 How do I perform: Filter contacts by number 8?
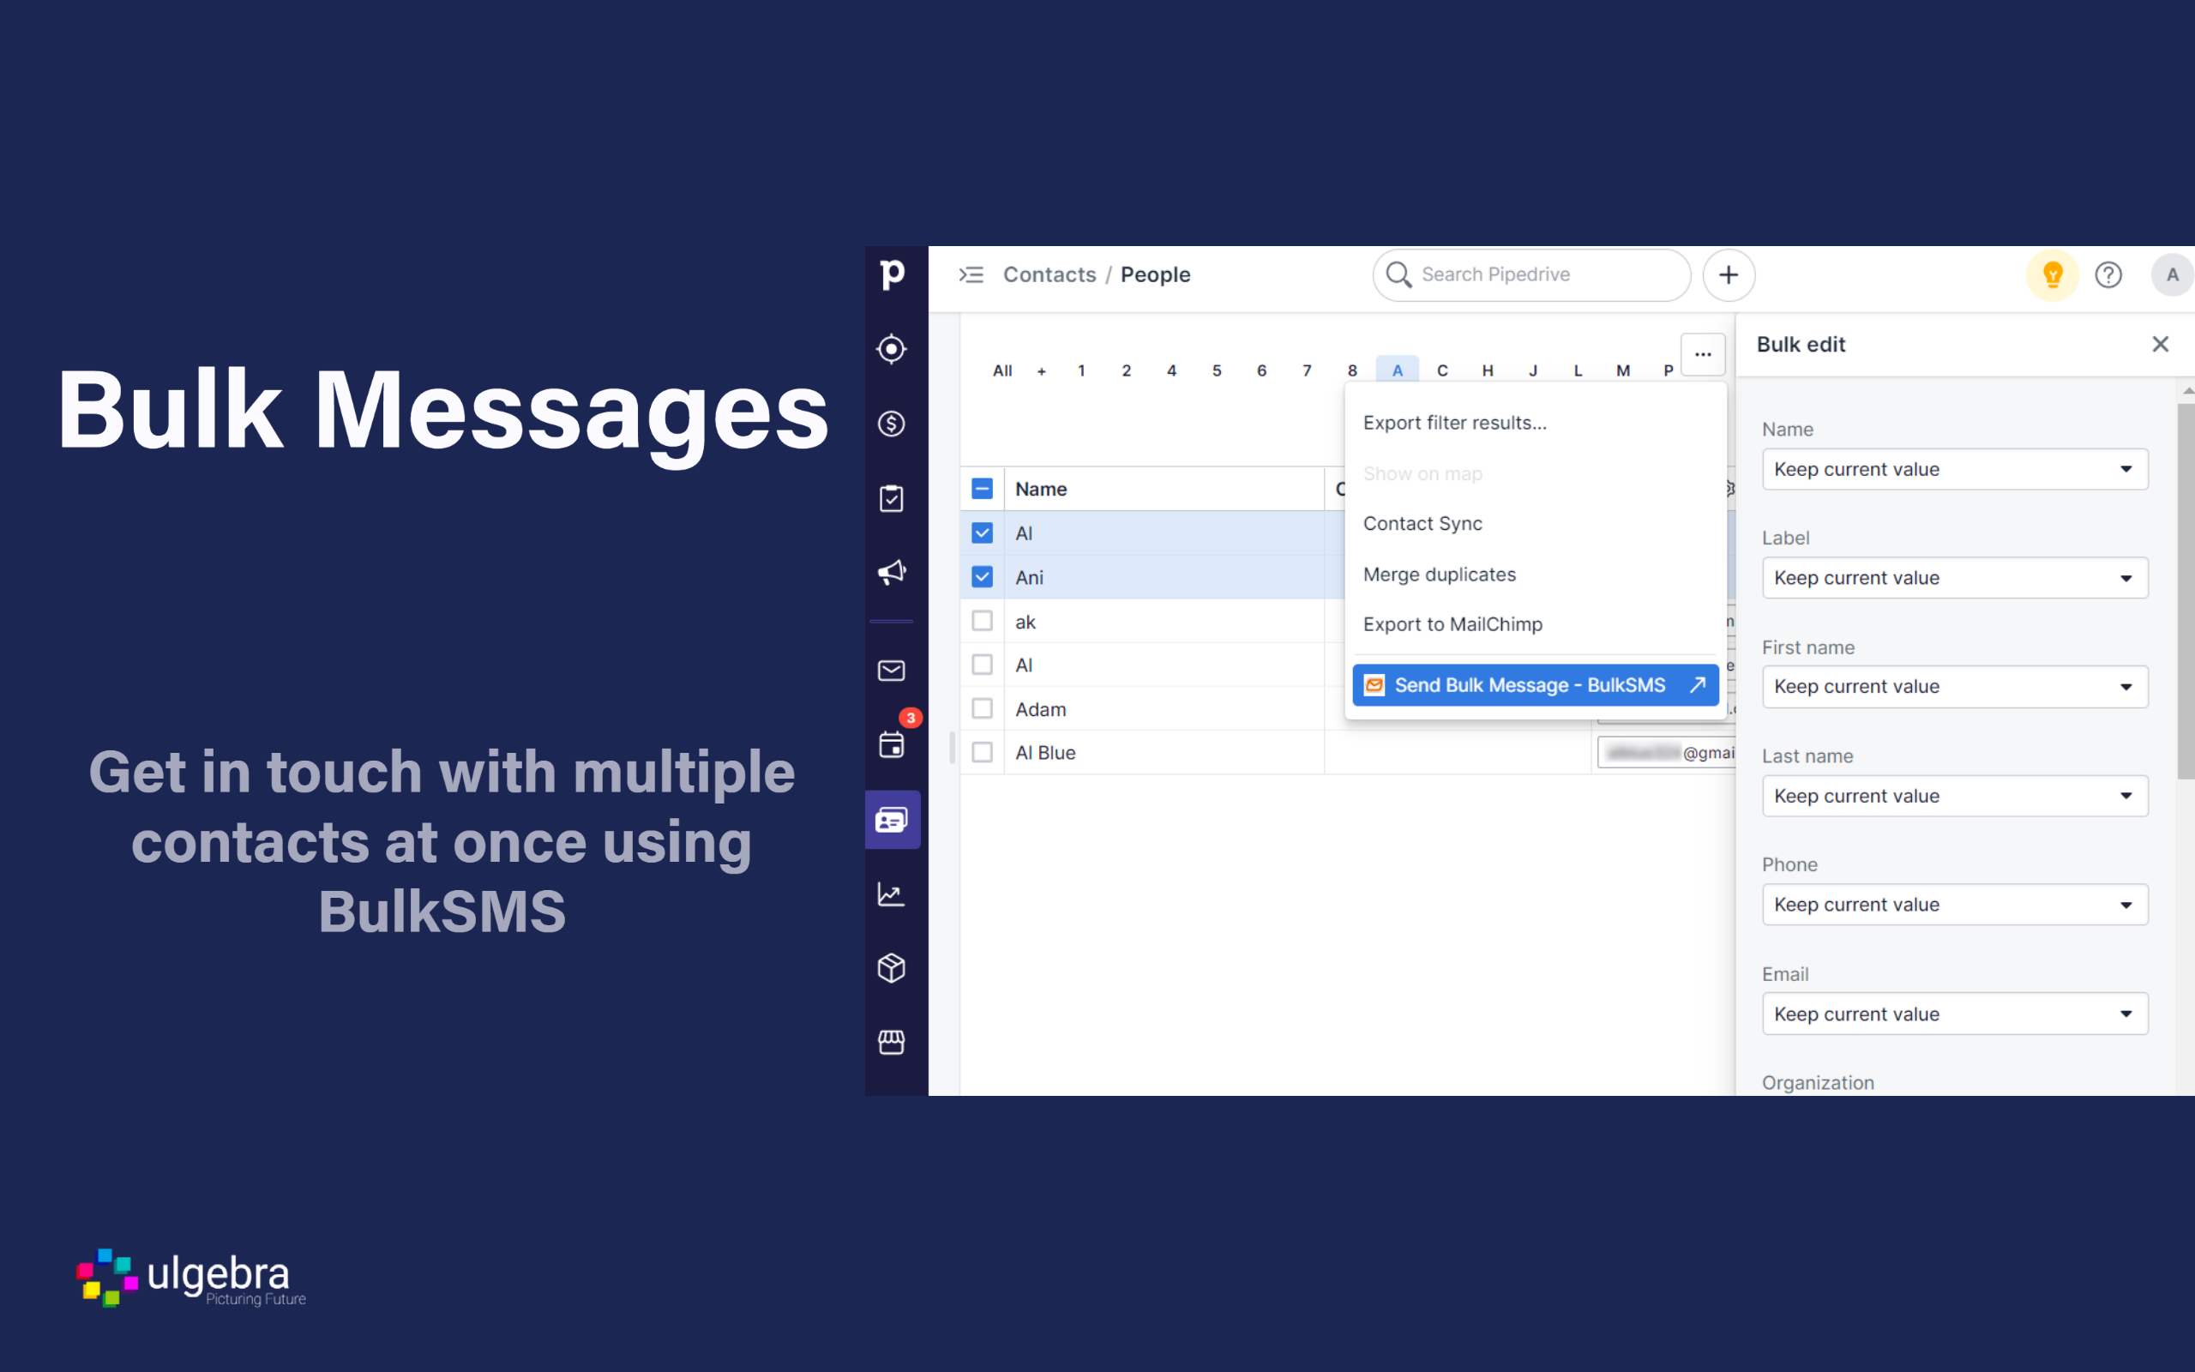pos(1352,370)
